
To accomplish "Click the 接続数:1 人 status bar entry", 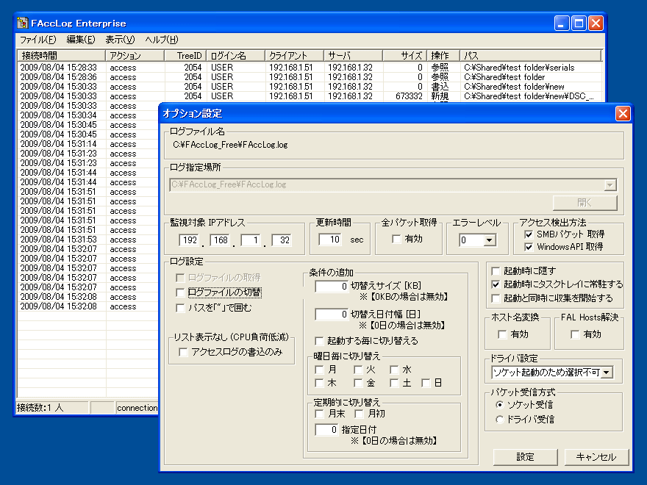I will pos(51,408).
